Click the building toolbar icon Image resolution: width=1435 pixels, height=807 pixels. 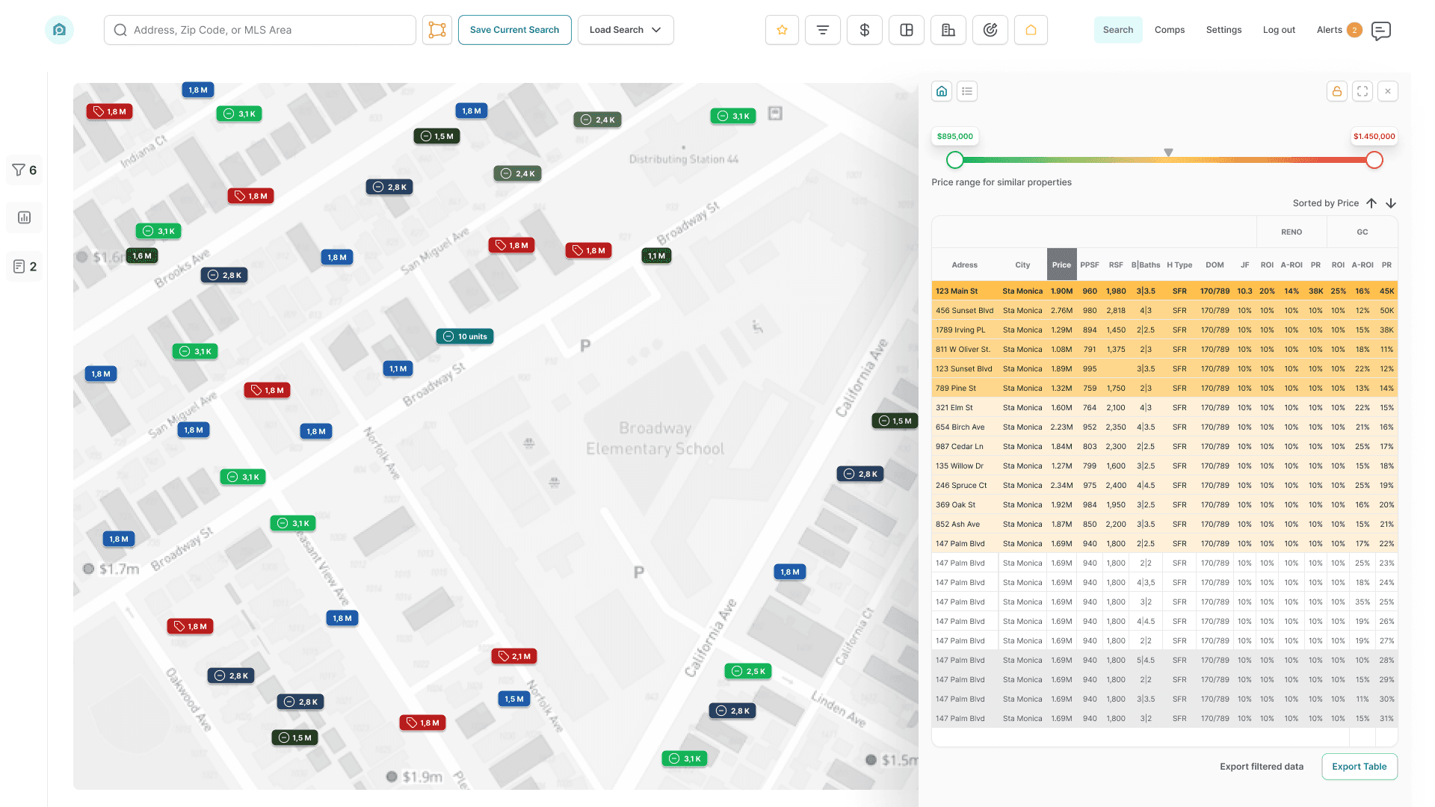[948, 30]
